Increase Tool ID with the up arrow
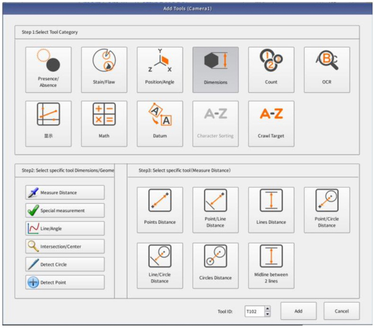The height and width of the screenshot is (332, 374). [267, 309]
